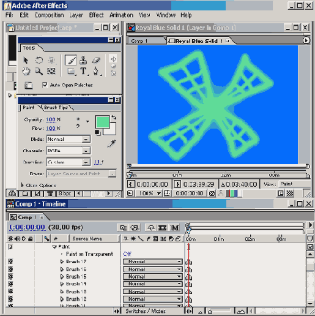Click the 0:00:00:00 timeline current time
This screenshot has height=316, width=315.
pyautogui.click(x=27, y=227)
